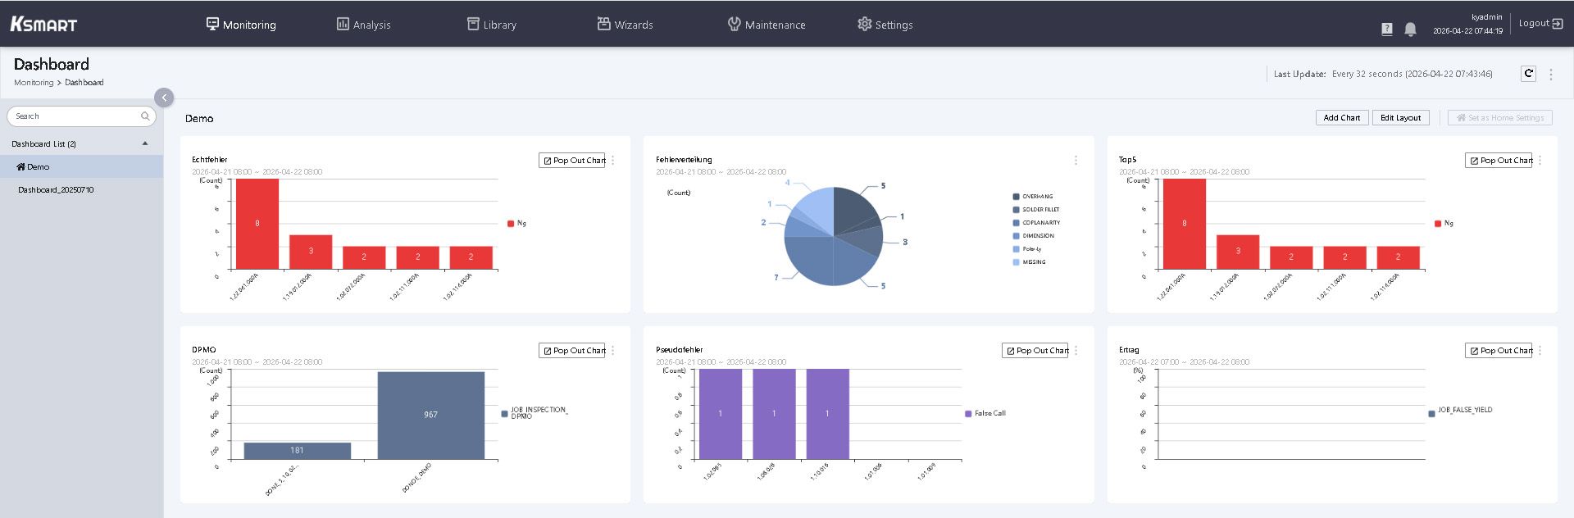The image size is (1574, 518).
Task: Click the Add Chart button
Action: pyautogui.click(x=1341, y=118)
